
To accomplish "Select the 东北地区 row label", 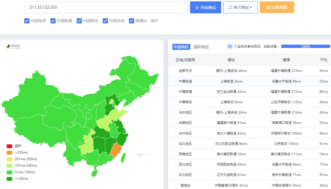I will tap(185, 175).
